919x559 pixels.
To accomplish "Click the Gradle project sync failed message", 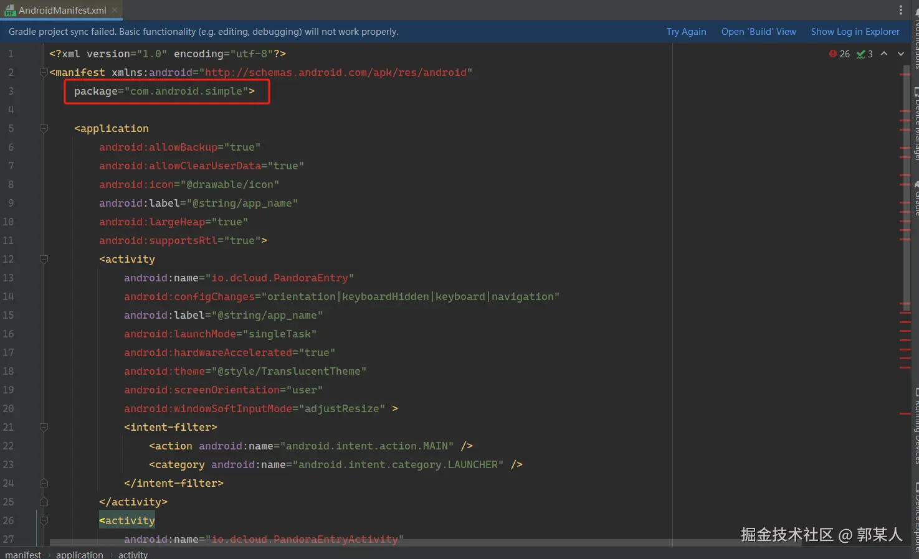I will click(203, 32).
